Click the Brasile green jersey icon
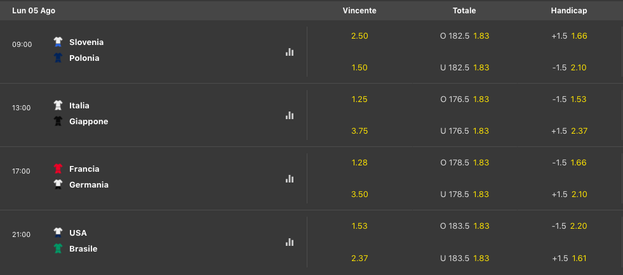This screenshot has height=275, width=623. [x=58, y=248]
